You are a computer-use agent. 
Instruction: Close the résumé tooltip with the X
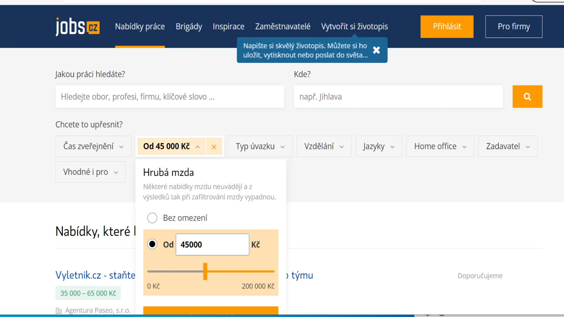[376, 50]
